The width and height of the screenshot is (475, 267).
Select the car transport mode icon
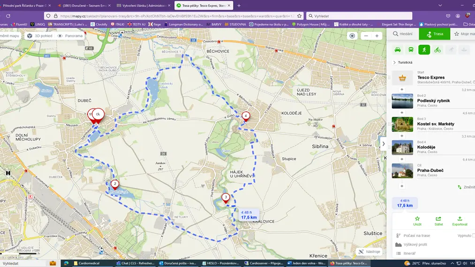398,50
